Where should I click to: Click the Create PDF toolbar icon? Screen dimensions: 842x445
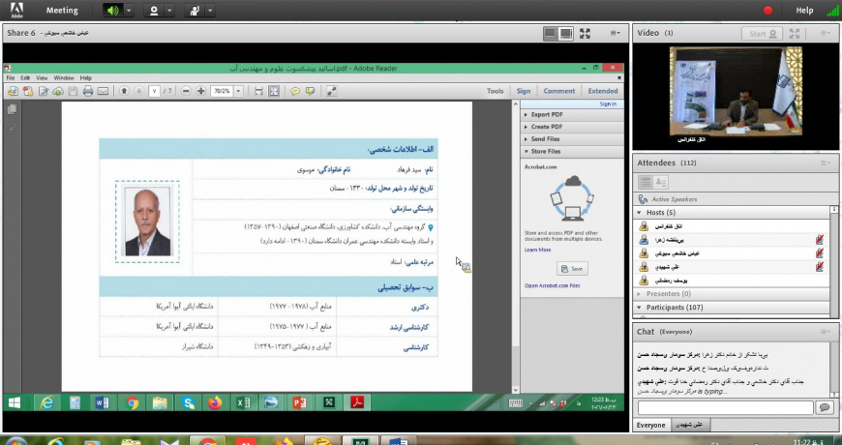pyautogui.click(x=28, y=91)
